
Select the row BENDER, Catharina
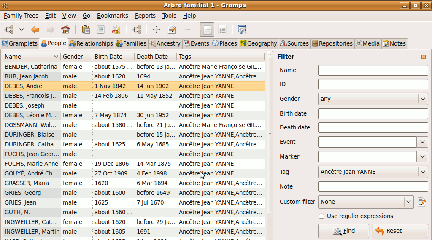(x=134, y=67)
